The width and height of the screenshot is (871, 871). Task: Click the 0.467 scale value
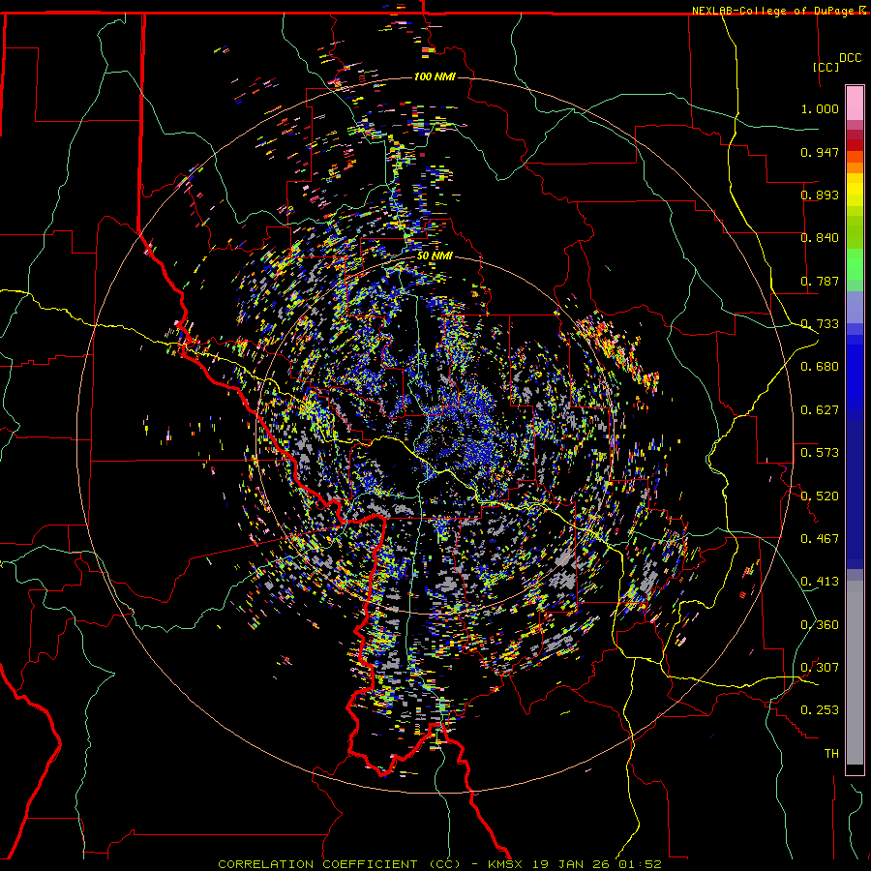click(820, 539)
